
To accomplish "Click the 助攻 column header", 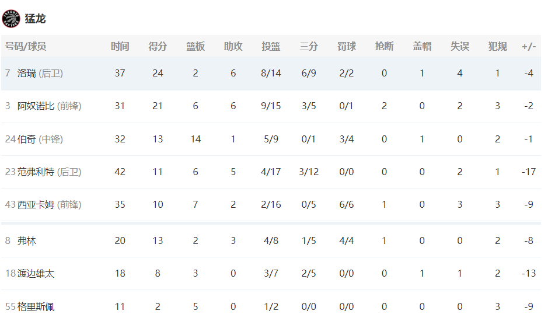I will (233, 46).
